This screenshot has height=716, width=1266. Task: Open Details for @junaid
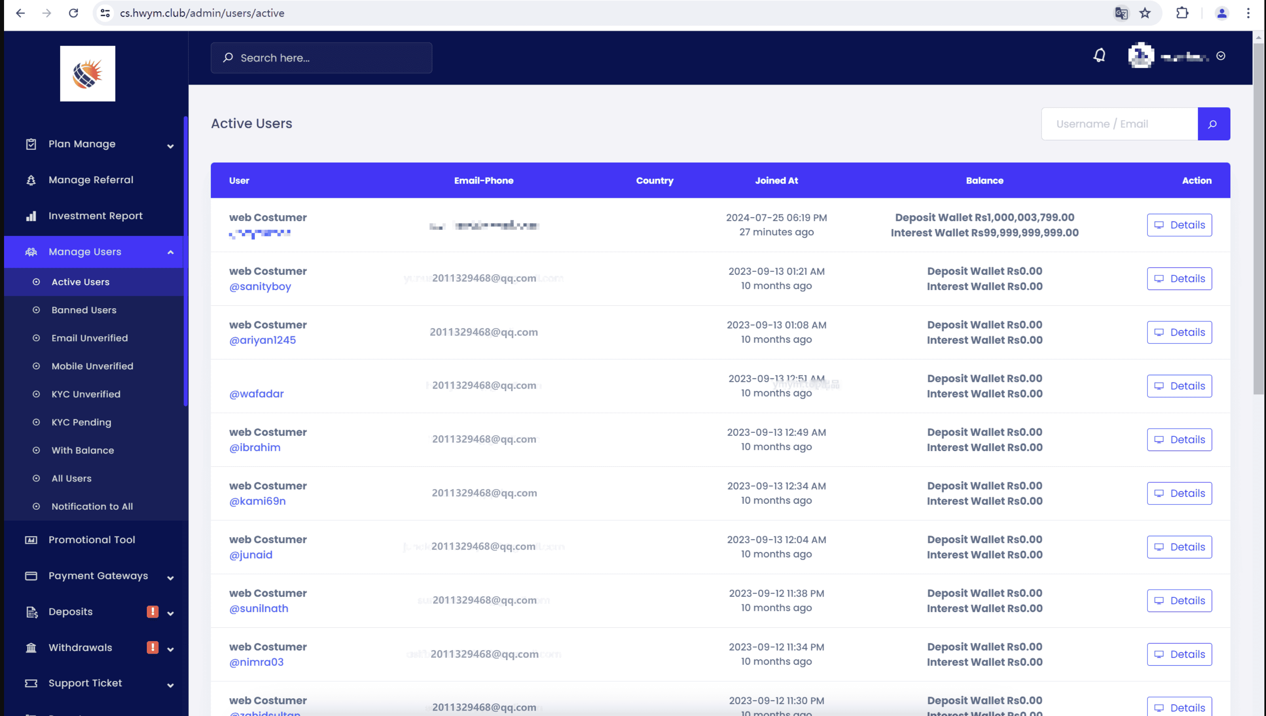tap(1179, 547)
